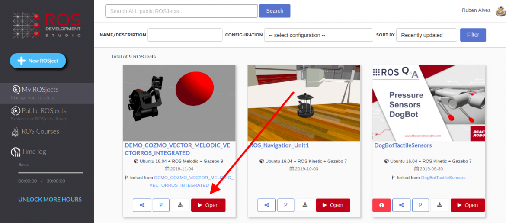Share the ROS_Navigation_Unit1 ROSject
Screen dimensions: 506x223
[x=266, y=205]
